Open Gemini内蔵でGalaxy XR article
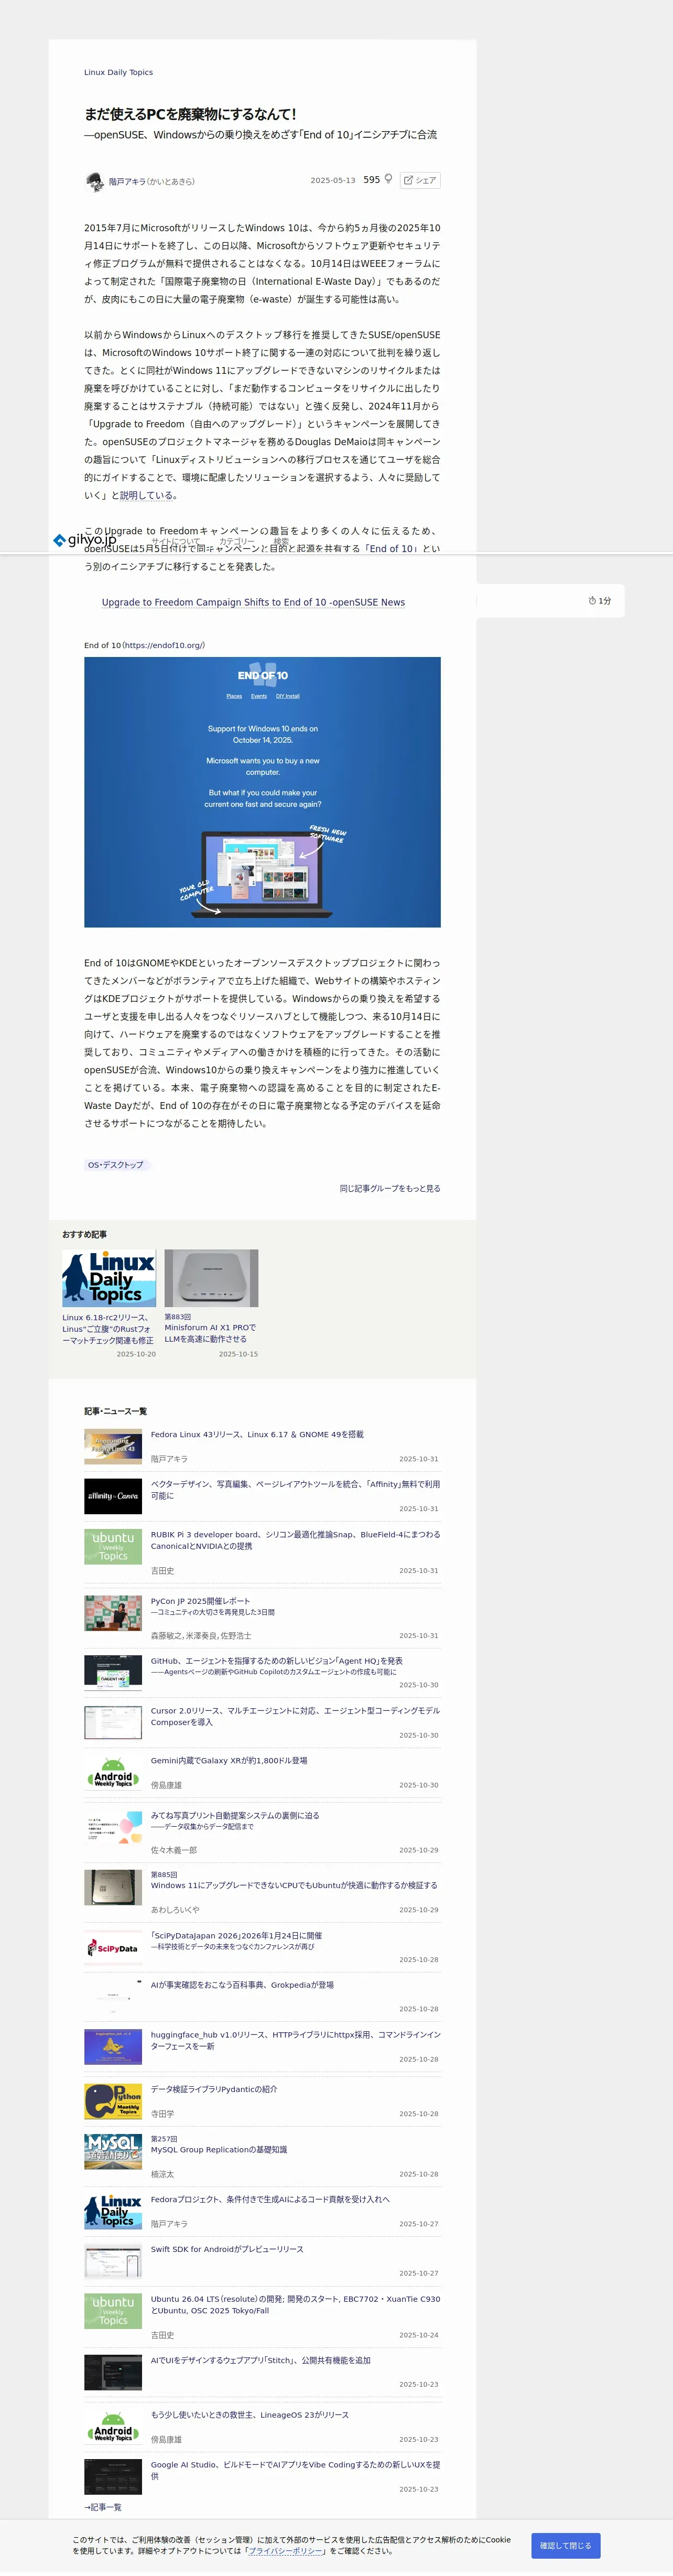Viewport: 673px width, 2576px height. 229,1761
